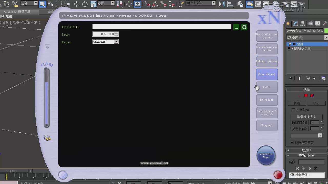The width and height of the screenshot is (328, 184).
Task: Open the Create panel sun icon
Action: pyautogui.click(x=288, y=24)
